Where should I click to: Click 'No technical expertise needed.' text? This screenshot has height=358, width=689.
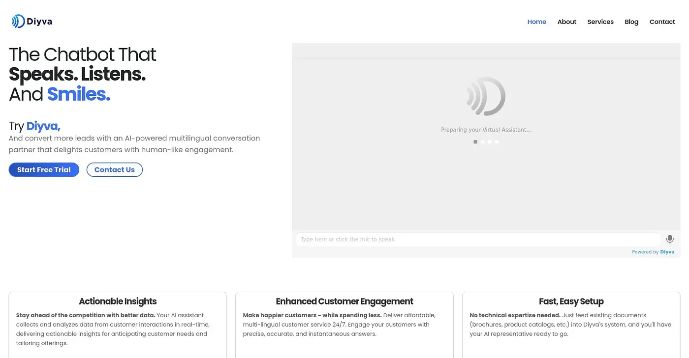click(x=515, y=315)
